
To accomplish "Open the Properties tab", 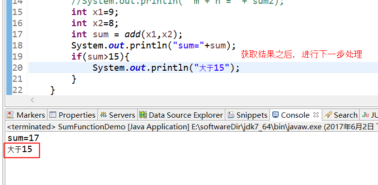I will point(72,115).
